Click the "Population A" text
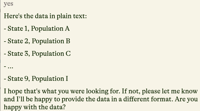Screen dimensions: 200x111 click(x=50, y=29)
